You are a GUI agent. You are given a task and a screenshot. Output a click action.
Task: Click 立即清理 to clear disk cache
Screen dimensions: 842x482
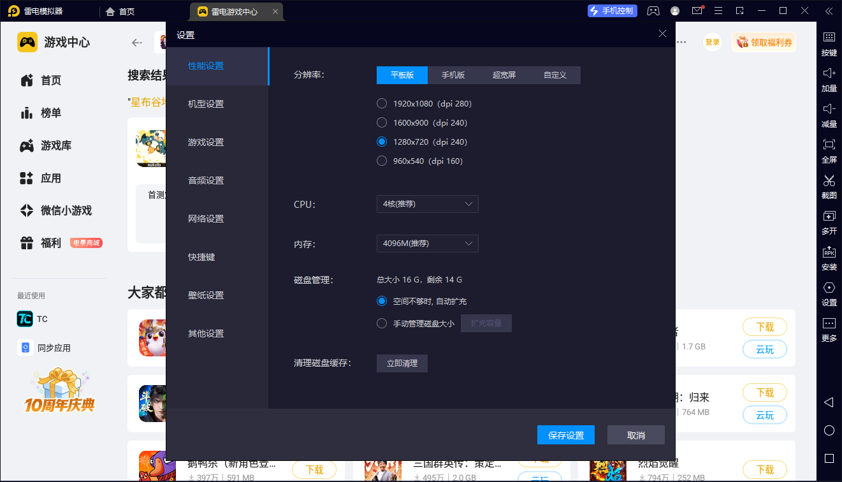(x=402, y=363)
